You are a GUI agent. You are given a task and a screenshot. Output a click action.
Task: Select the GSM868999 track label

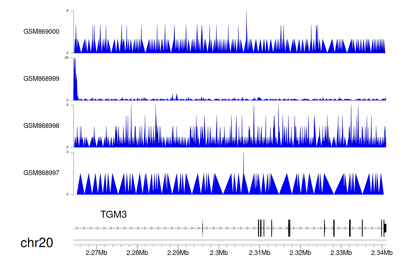[41, 79]
